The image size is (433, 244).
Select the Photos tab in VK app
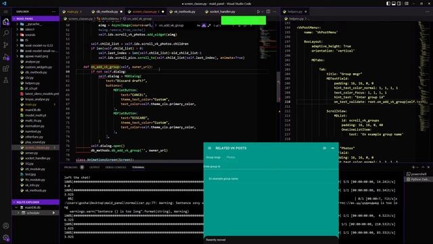point(231,157)
